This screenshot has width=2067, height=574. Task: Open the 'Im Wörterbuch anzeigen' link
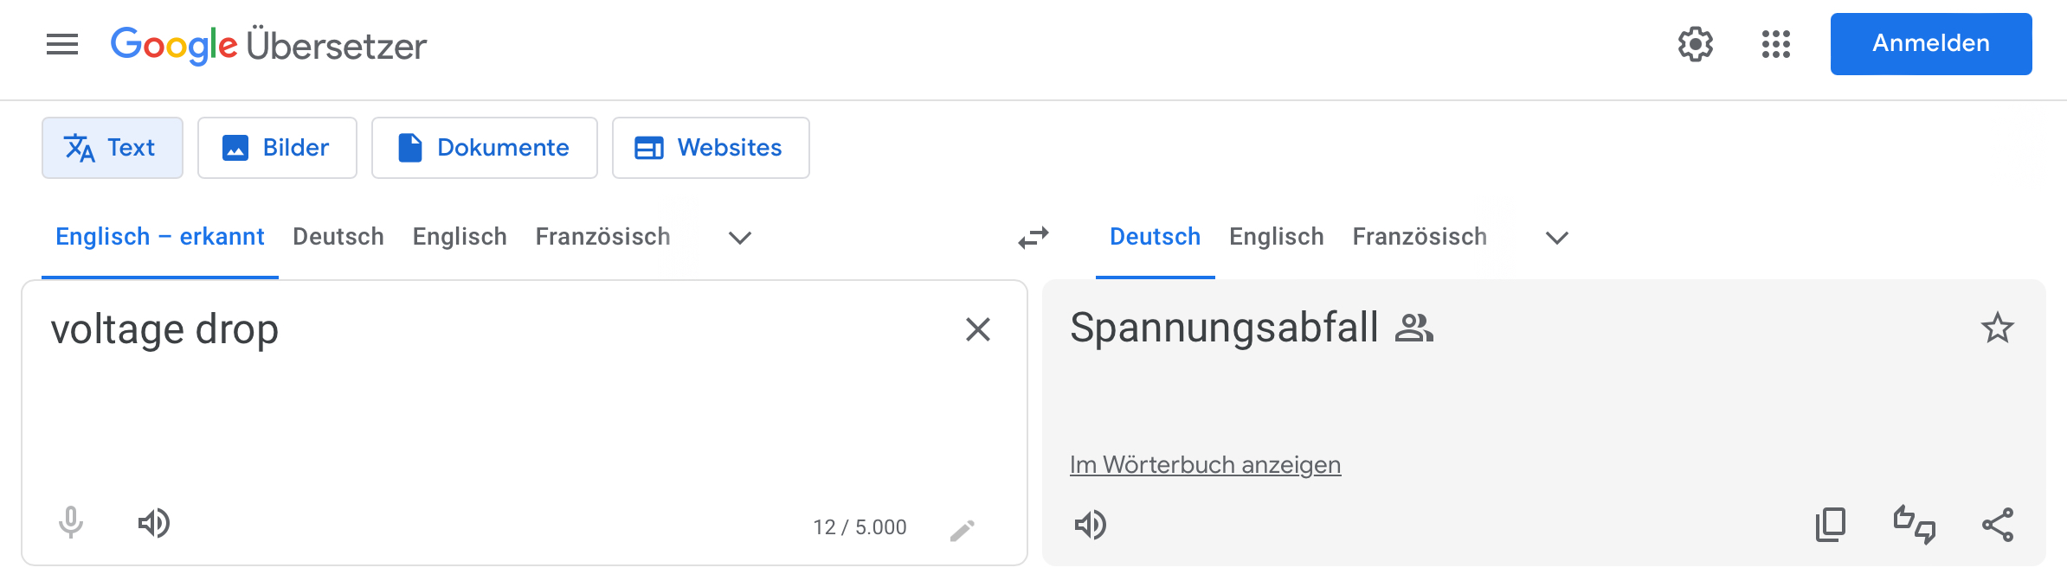tap(1205, 465)
